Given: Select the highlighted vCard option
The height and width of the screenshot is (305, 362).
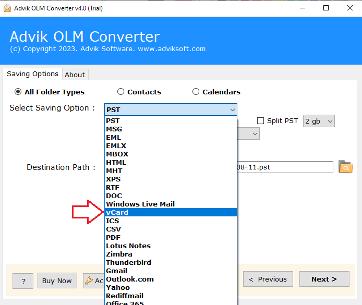Looking at the screenshot, I should [x=171, y=212].
